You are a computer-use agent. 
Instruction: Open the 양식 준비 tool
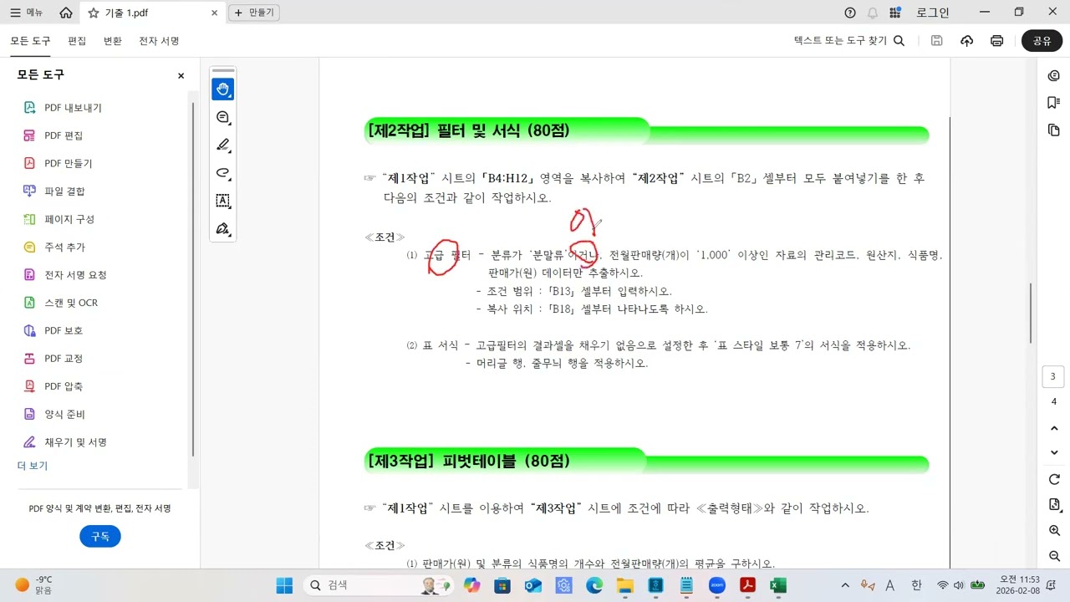pos(64,414)
